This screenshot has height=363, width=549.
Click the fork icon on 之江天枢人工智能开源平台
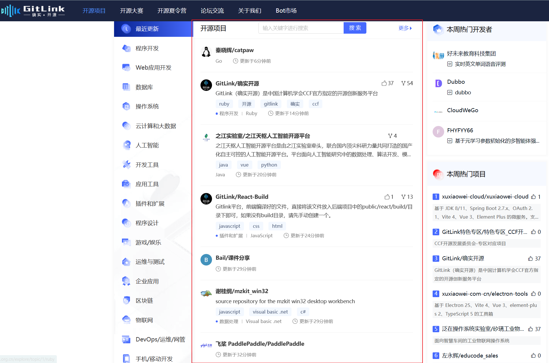(x=390, y=136)
